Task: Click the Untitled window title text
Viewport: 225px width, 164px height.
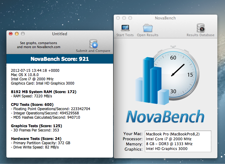Action: (59, 34)
